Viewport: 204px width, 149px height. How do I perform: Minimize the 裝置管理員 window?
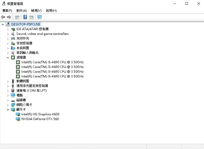click(175, 4)
